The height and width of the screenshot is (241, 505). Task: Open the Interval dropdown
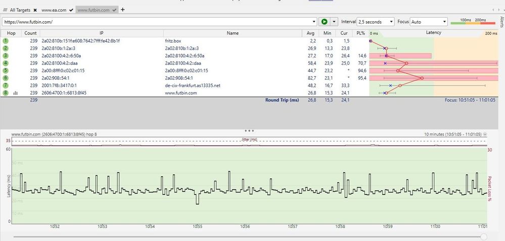pos(376,22)
